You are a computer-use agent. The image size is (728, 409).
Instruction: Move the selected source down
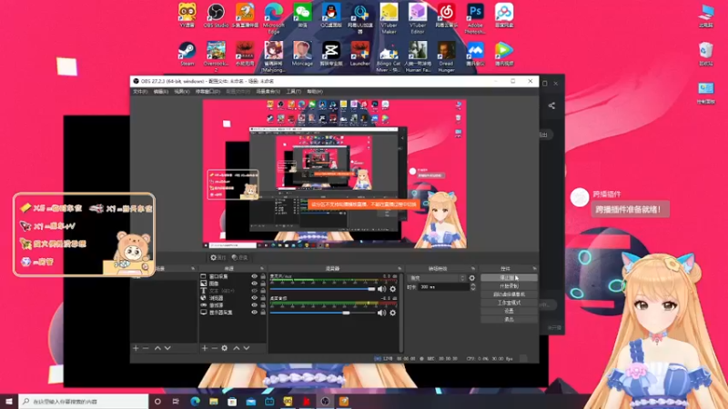247,348
